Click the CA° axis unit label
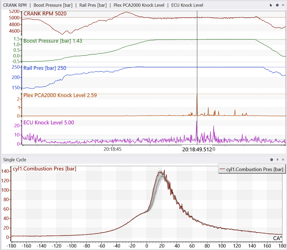This screenshot has height=250, width=287. click(278, 238)
